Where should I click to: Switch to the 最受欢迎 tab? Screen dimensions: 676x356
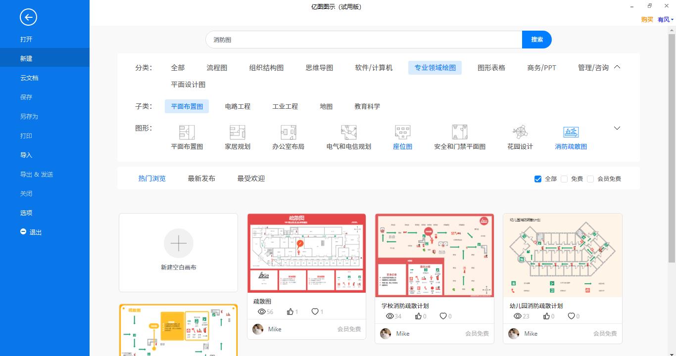point(251,178)
